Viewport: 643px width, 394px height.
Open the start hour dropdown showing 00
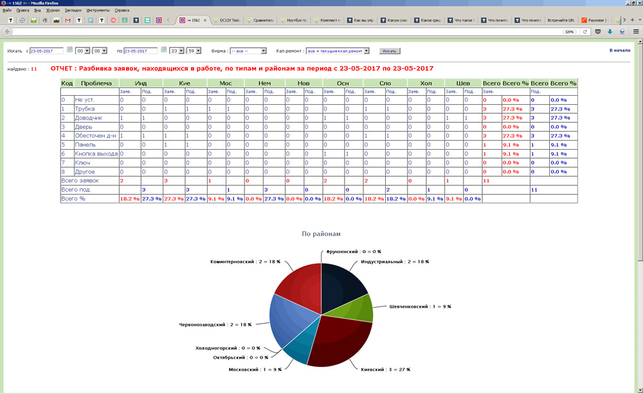(x=82, y=50)
